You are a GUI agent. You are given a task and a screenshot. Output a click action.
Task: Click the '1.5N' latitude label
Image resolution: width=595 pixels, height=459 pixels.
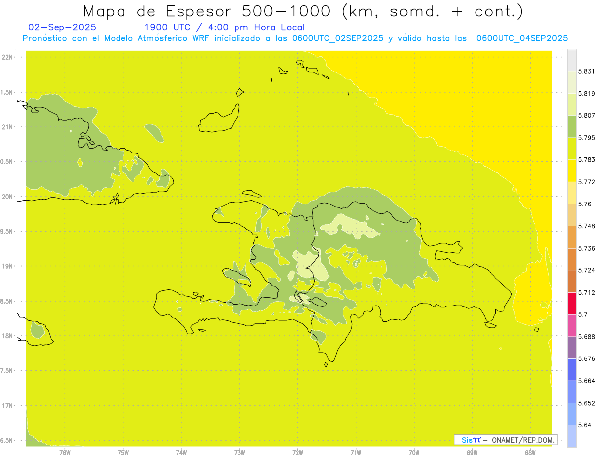click(8, 92)
